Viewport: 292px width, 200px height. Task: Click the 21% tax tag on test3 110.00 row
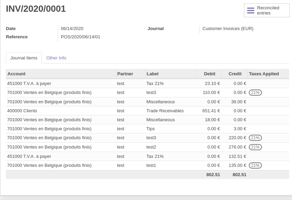[x=255, y=93]
